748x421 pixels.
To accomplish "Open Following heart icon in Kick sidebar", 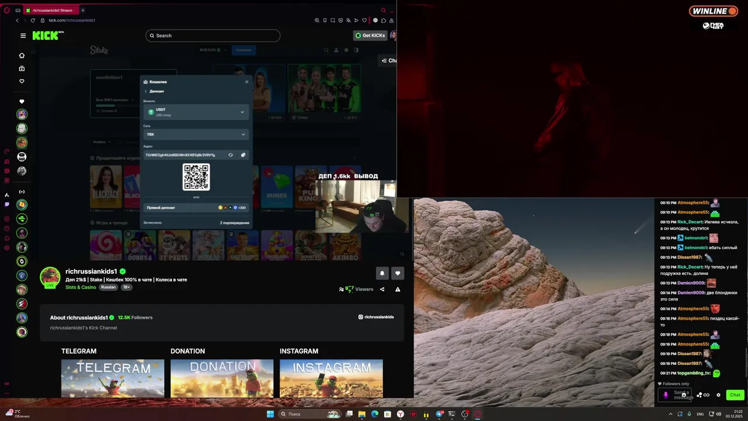I will tap(22, 81).
